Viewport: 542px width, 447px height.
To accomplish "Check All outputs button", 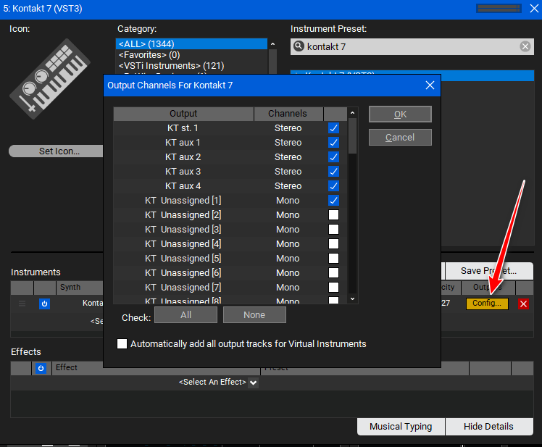I will click(185, 315).
